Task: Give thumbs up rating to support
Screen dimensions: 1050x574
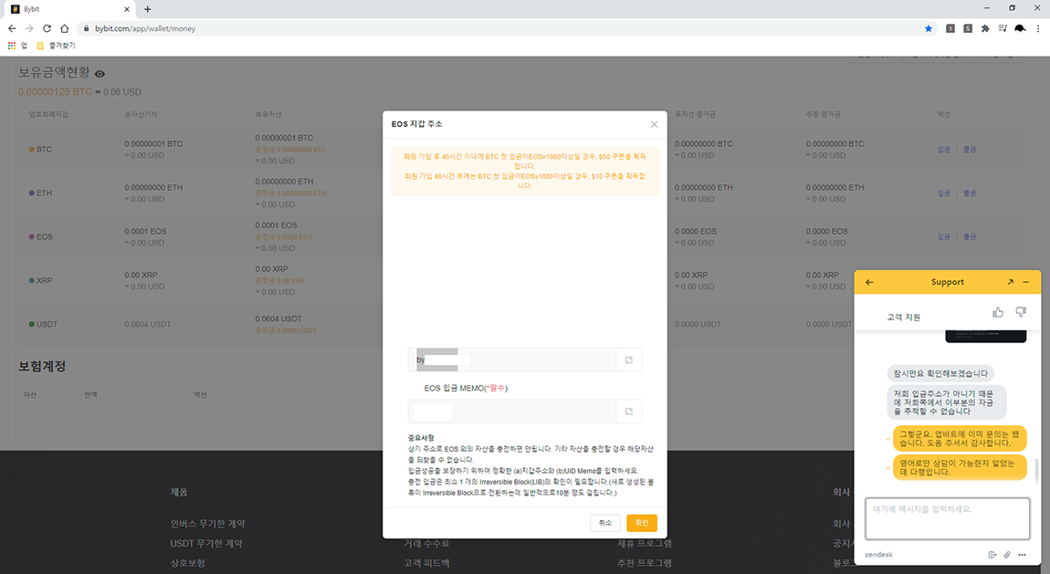Action: point(998,312)
